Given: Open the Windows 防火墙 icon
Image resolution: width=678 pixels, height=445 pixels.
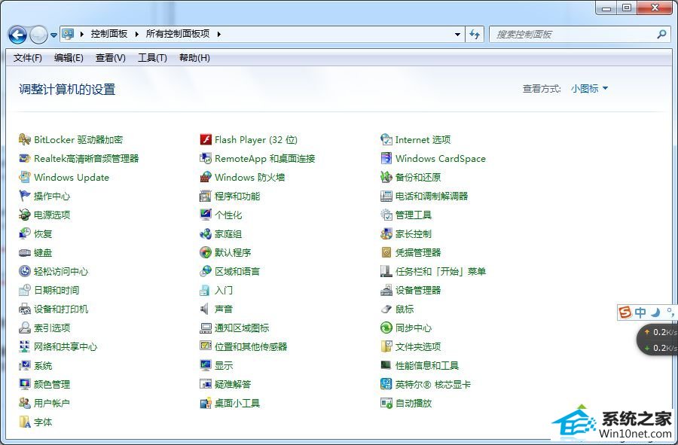Looking at the screenshot, I should coord(206,177).
